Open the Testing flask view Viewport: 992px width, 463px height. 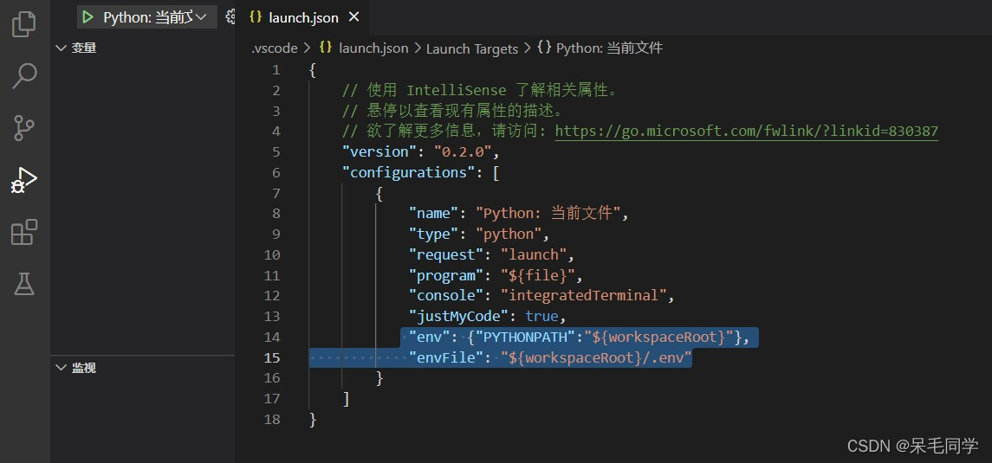(24, 284)
